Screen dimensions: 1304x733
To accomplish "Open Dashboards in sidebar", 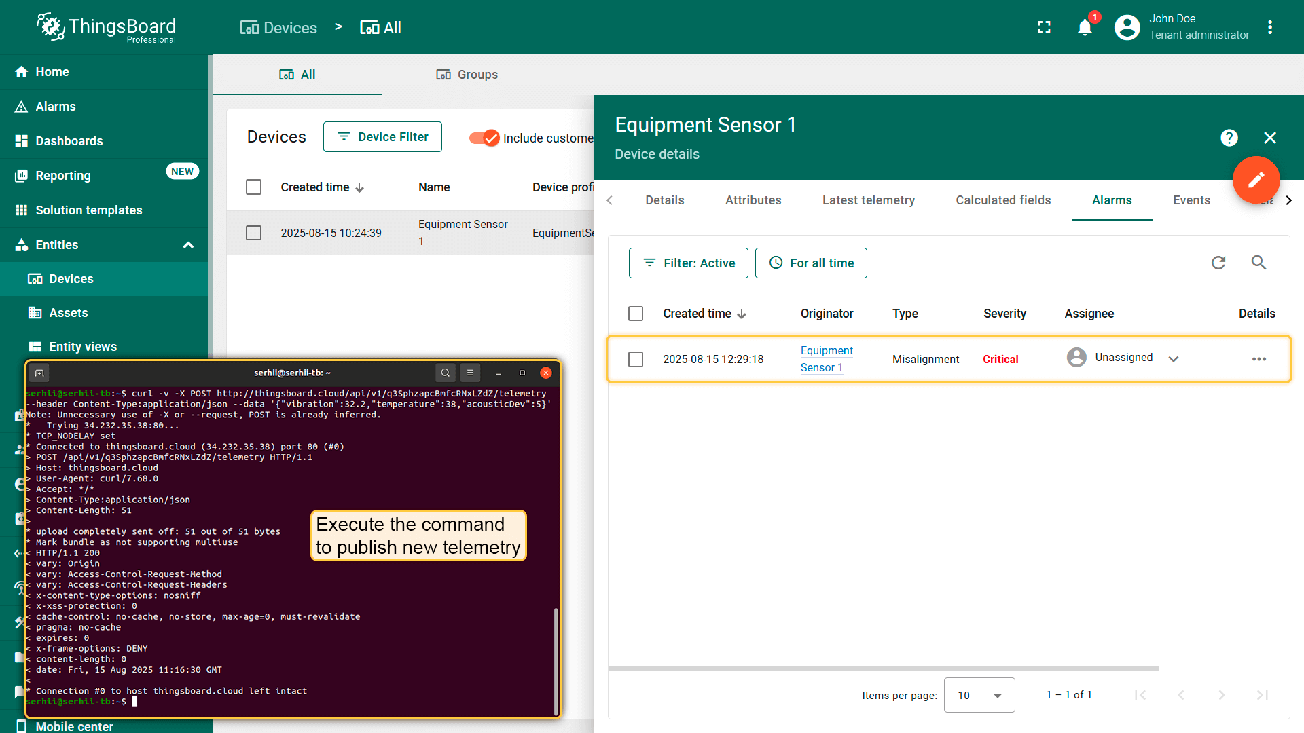I will click(69, 141).
